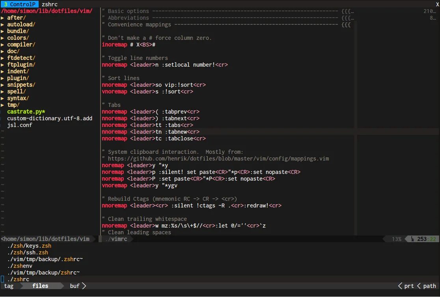Click the <leader>so vip:!sort line
440x297 pixels.
(x=154, y=85)
